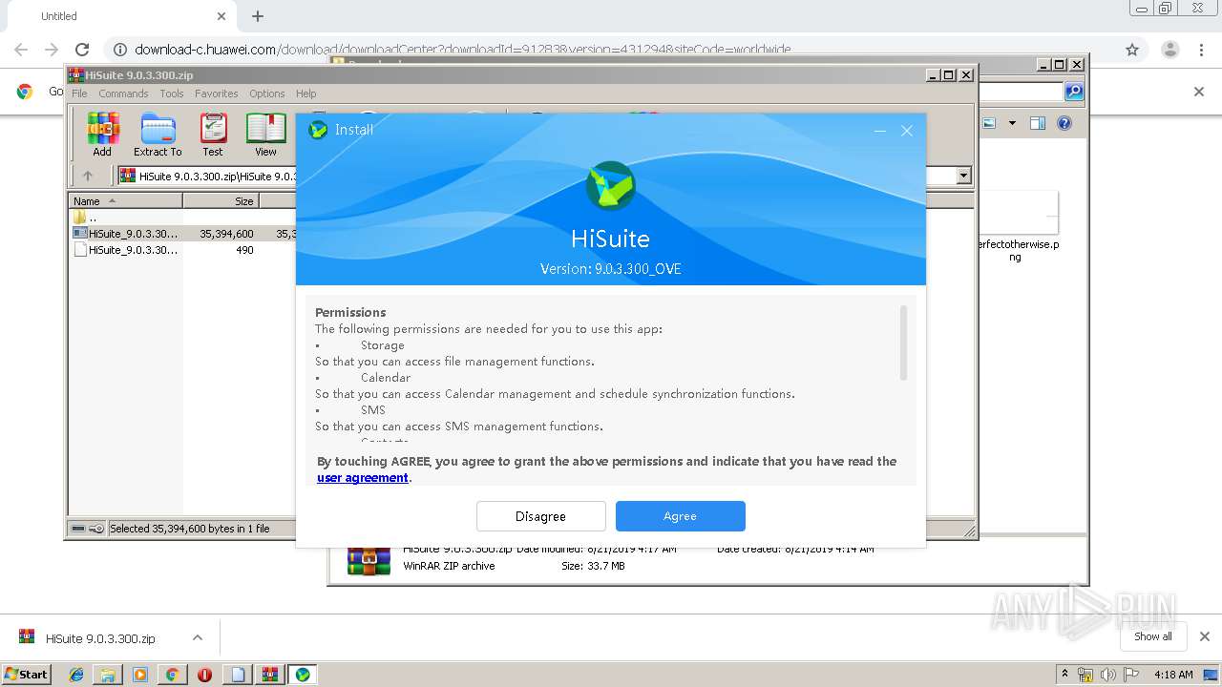Open Opera taskbar icon

tap(204, 675)
